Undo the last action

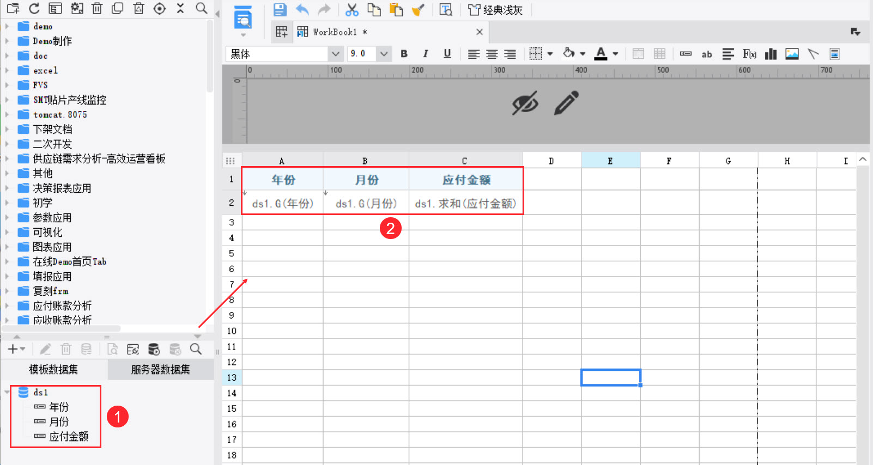click(x=302, y=9)
